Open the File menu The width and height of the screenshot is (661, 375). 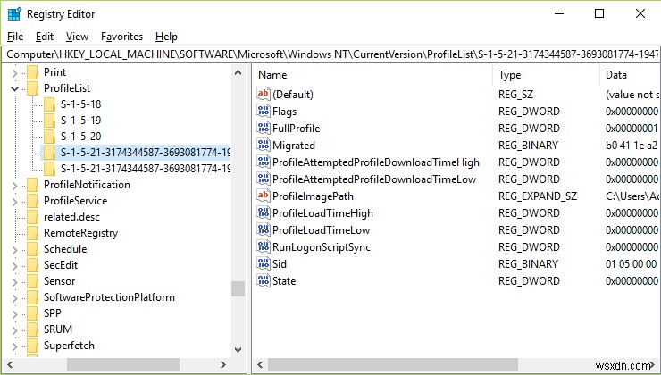click(15, 37)
